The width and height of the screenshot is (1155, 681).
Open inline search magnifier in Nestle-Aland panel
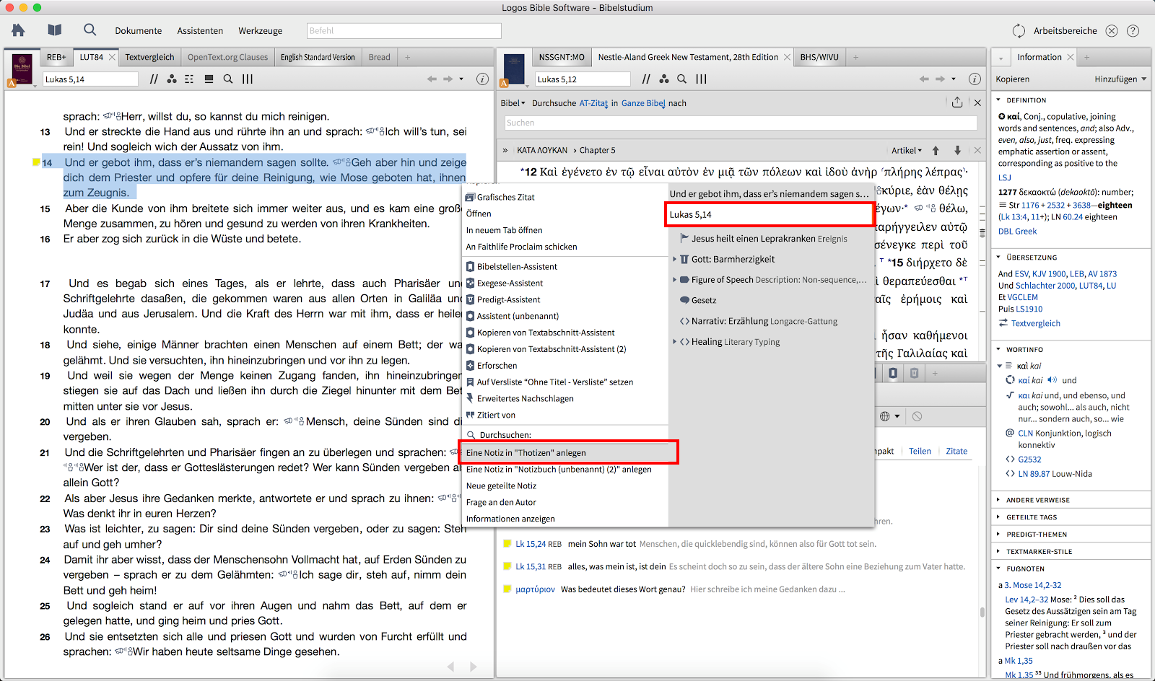682,79
